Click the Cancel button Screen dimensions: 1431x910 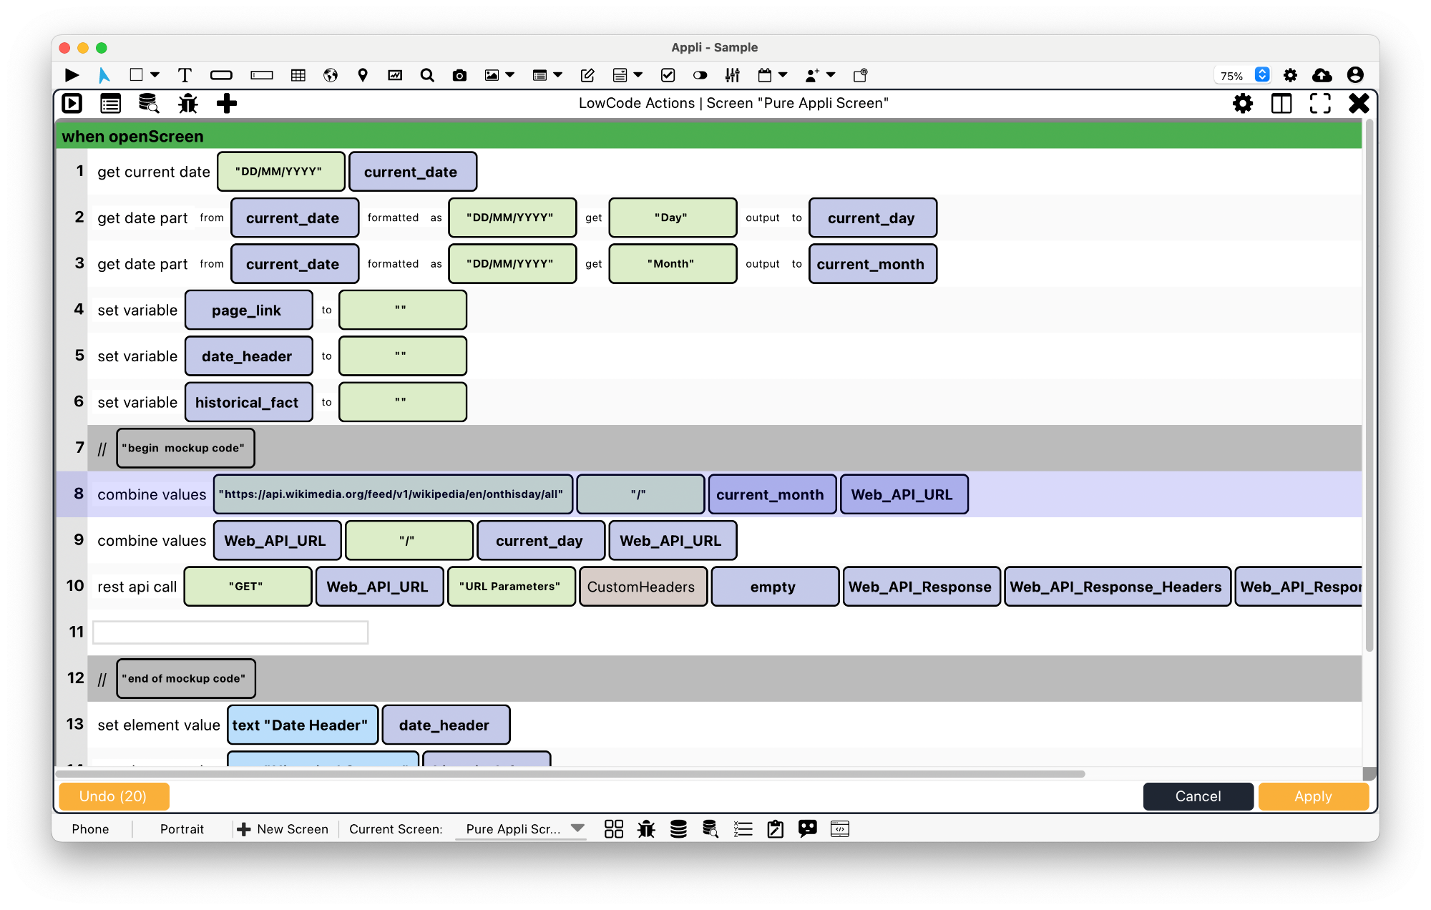(x=1198, y=796)
